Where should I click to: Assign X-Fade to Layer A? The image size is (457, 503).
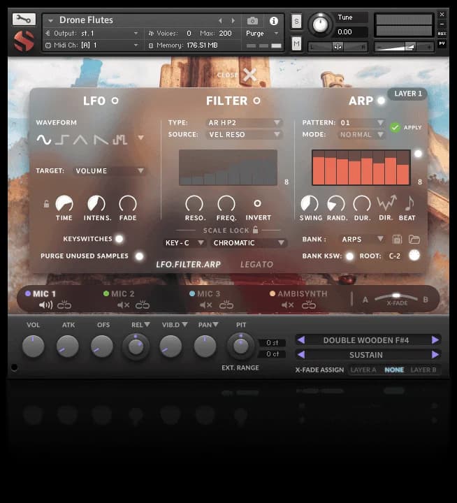click(363, 370)
